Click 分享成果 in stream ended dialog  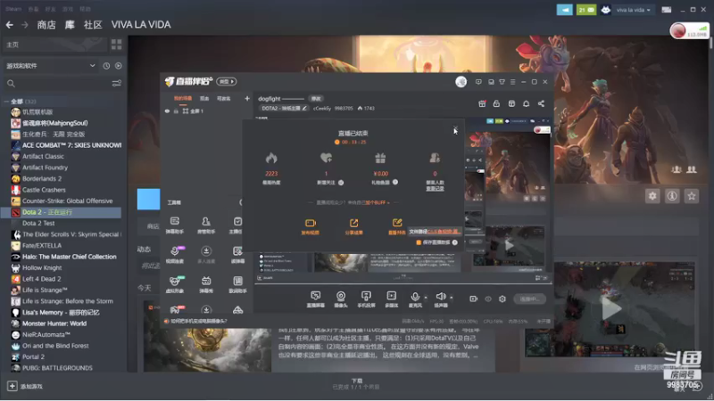pyautogui.click(x=353, y=226)
